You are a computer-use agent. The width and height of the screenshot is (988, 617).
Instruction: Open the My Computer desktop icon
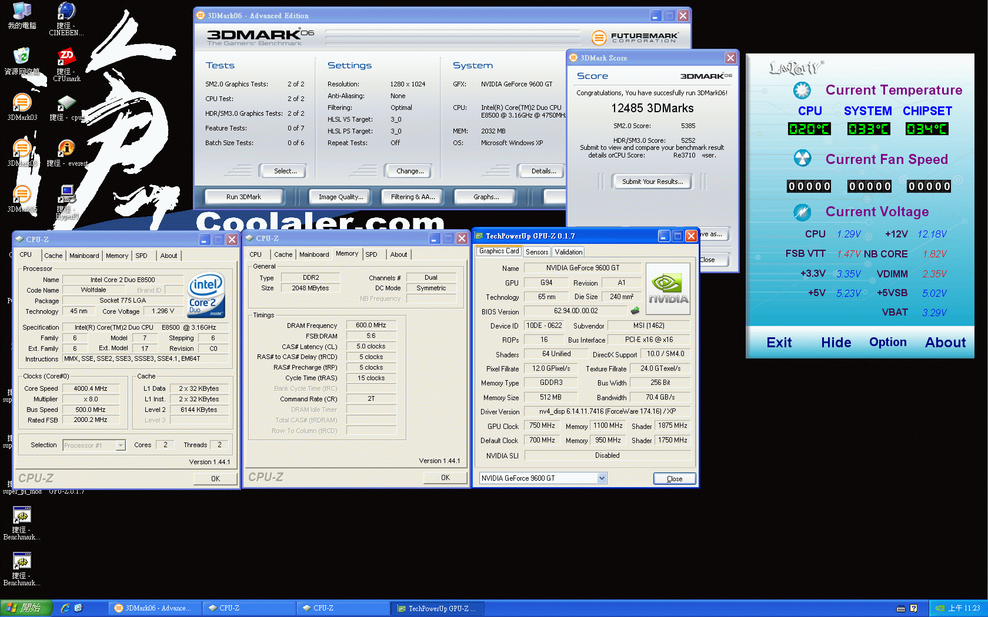(x=22, y=15)
